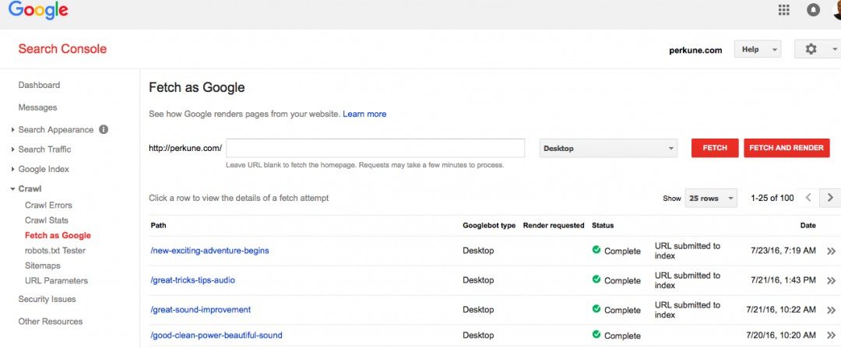Go to next page of results
Screen dimensions: 841x348
(x=830, y=198)
